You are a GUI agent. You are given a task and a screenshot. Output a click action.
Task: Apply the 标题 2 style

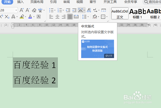[x=154, y=13]
